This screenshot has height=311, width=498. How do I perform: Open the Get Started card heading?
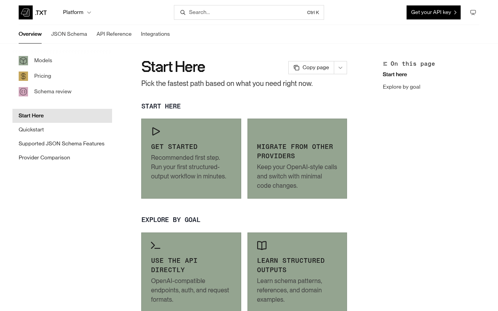pyautogui.click(x=174, y=147)
